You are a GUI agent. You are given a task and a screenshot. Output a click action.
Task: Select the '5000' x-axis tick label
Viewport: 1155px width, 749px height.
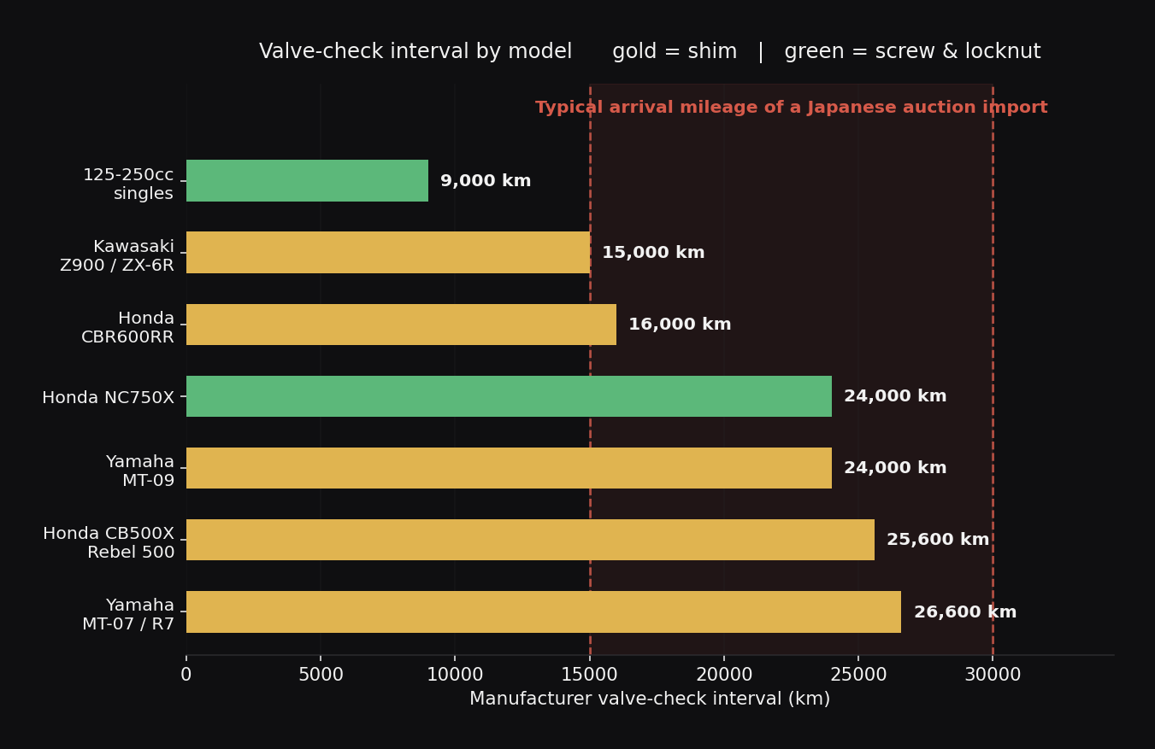pyautogui.click(x=321, y=675)
